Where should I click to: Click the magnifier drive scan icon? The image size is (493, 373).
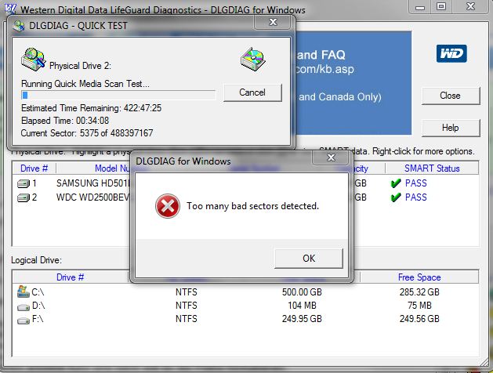(x=33, y=59)
